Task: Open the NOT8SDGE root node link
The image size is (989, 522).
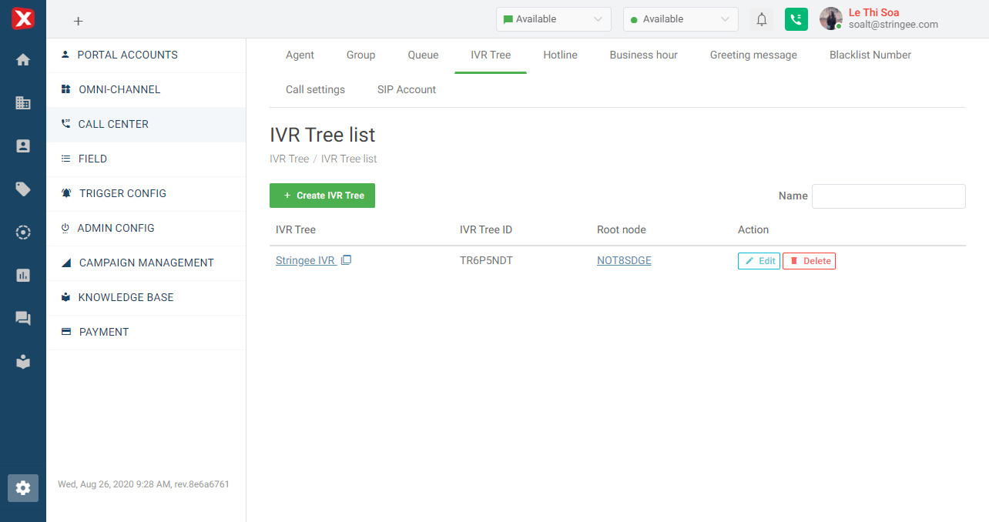Action: pos(624,260)
